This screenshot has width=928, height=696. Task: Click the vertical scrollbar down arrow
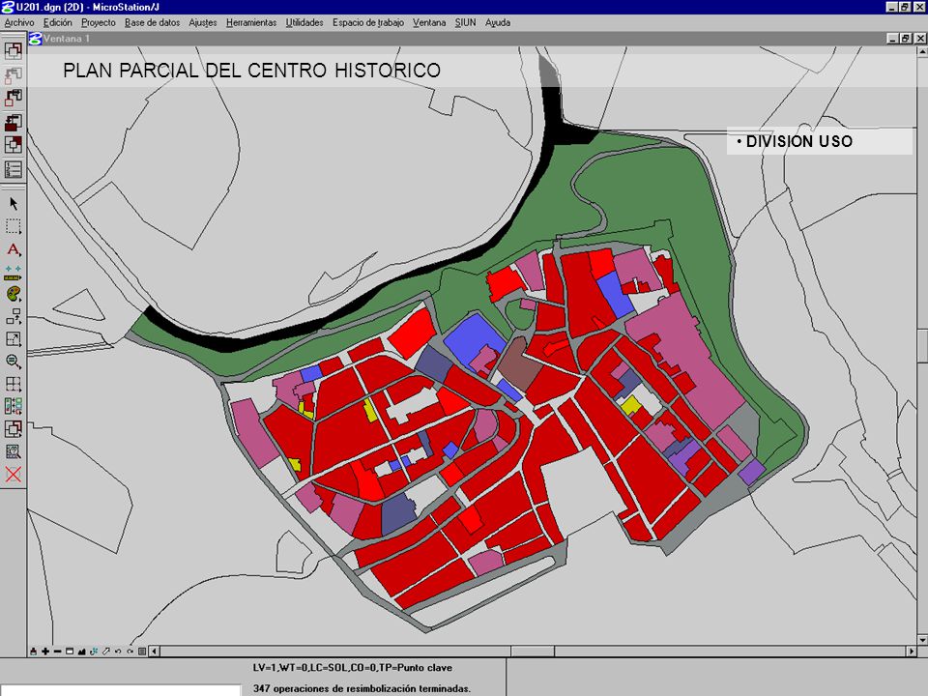click(x=922, y=640)
